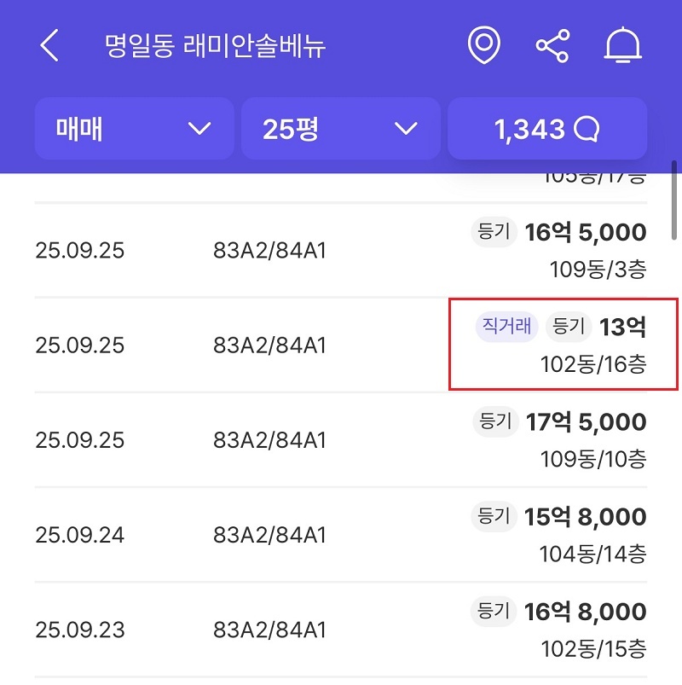Click the 25.09.24 date in the list
Viewport: 682px width, 685px height.
coord(80,536)
